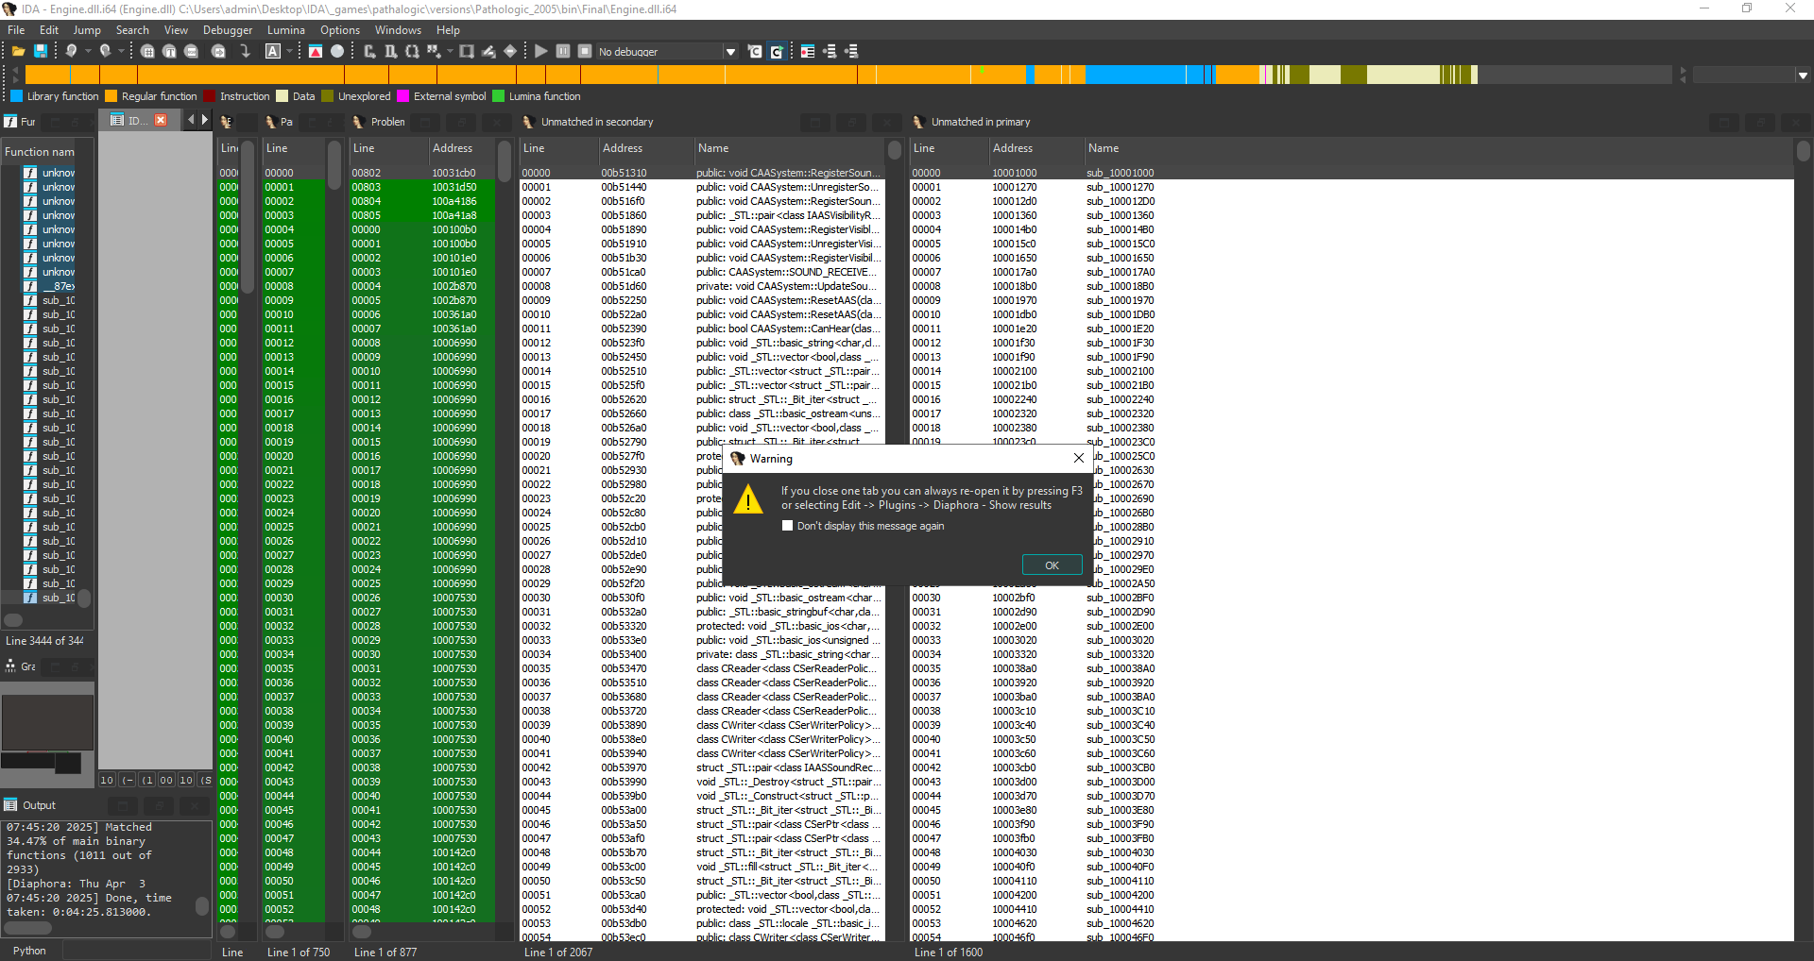Image resolution: width=1814 pixels, height=961 pixels.
Task: Click the Output panel icon
Action: (10, 804)
